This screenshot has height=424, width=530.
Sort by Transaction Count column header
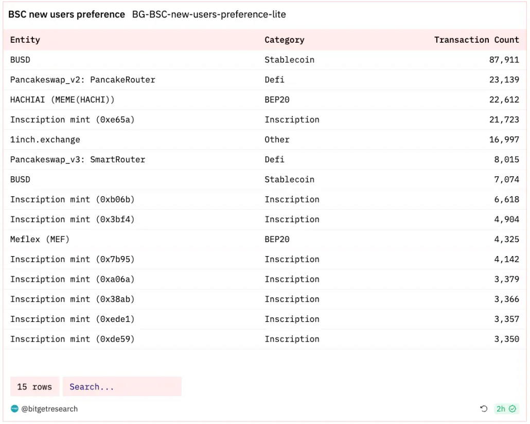click(476, 40)
